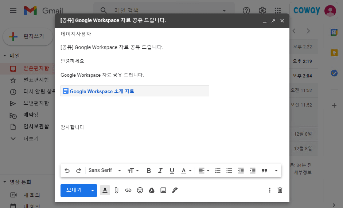Hide the side panel chevron

[334, 205]
